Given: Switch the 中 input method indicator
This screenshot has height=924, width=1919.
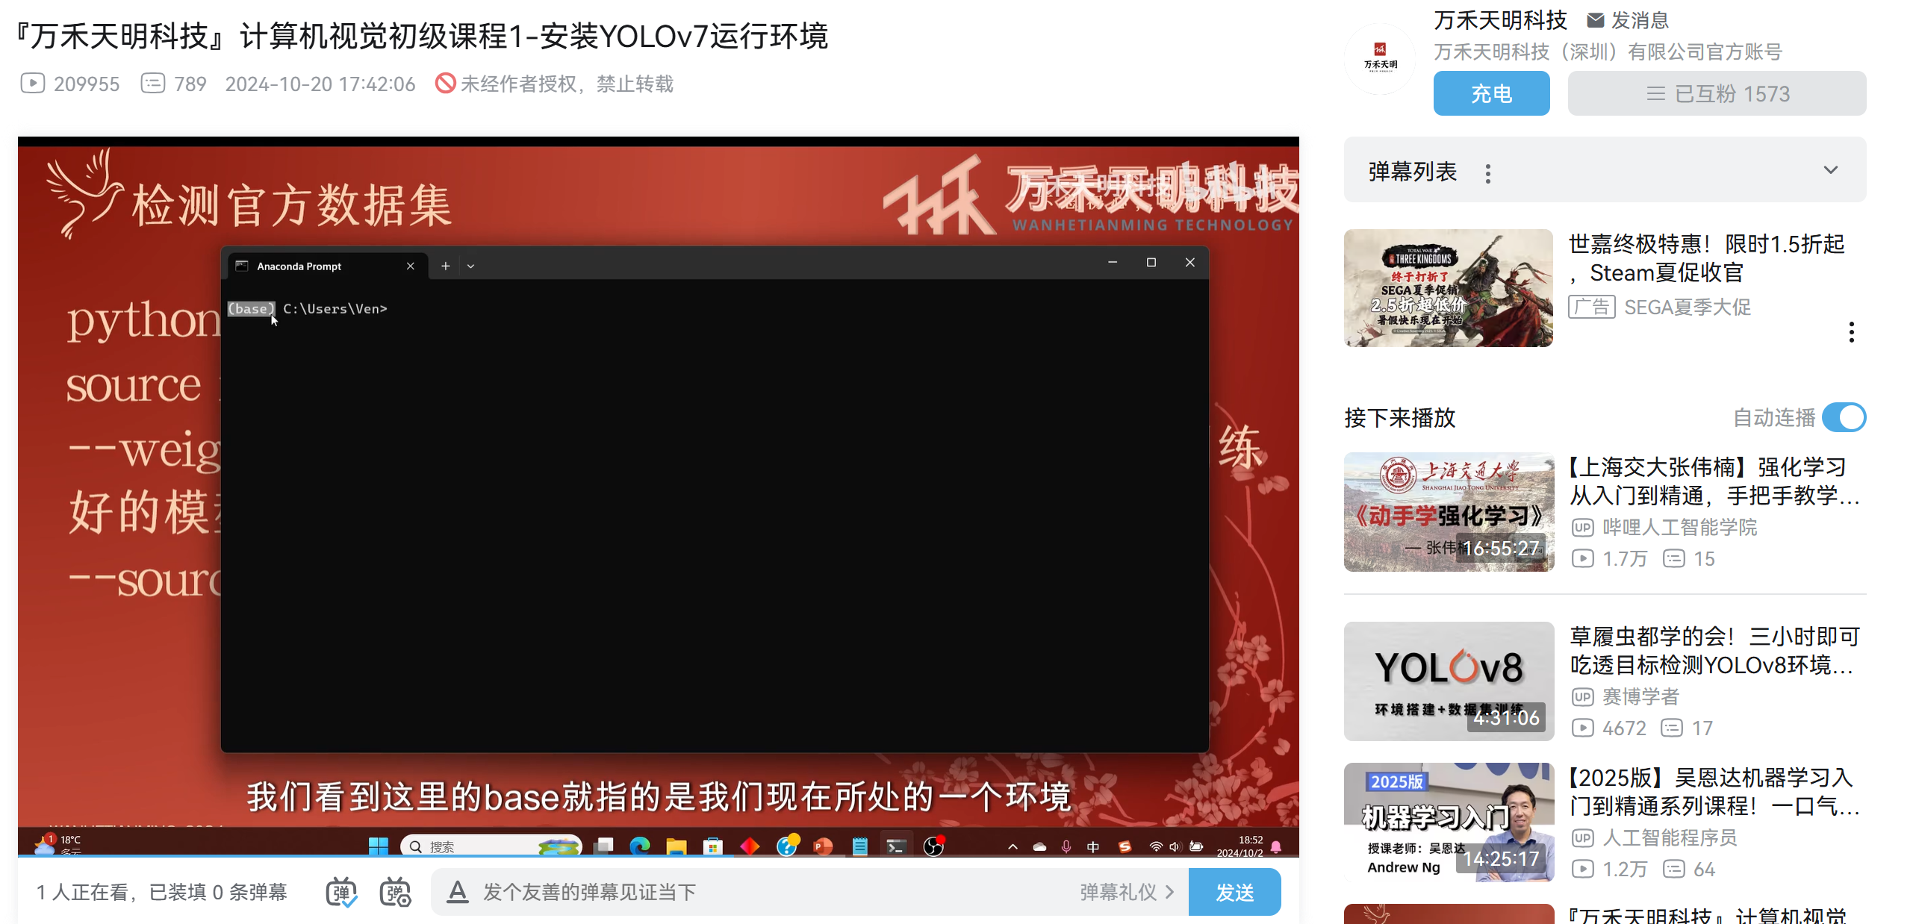Looking at the screenshot, I should (1092, 846).
